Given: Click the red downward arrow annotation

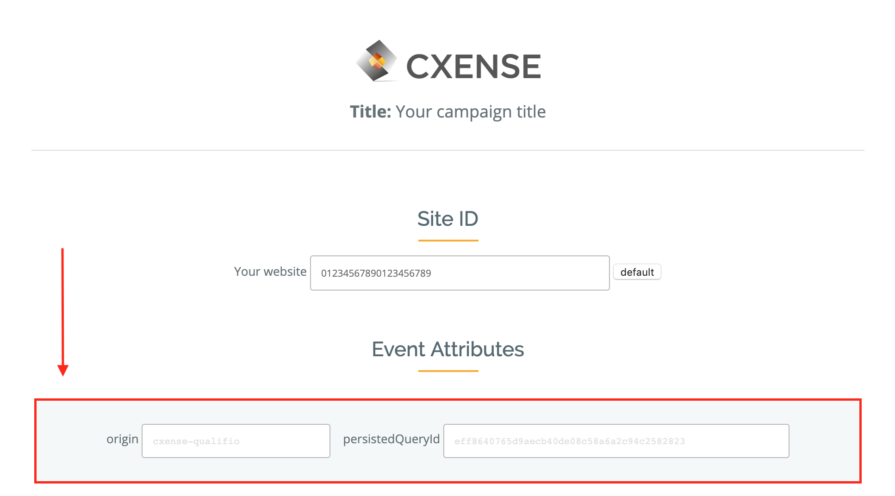Looking at the screenshot, I should point(63,312).
